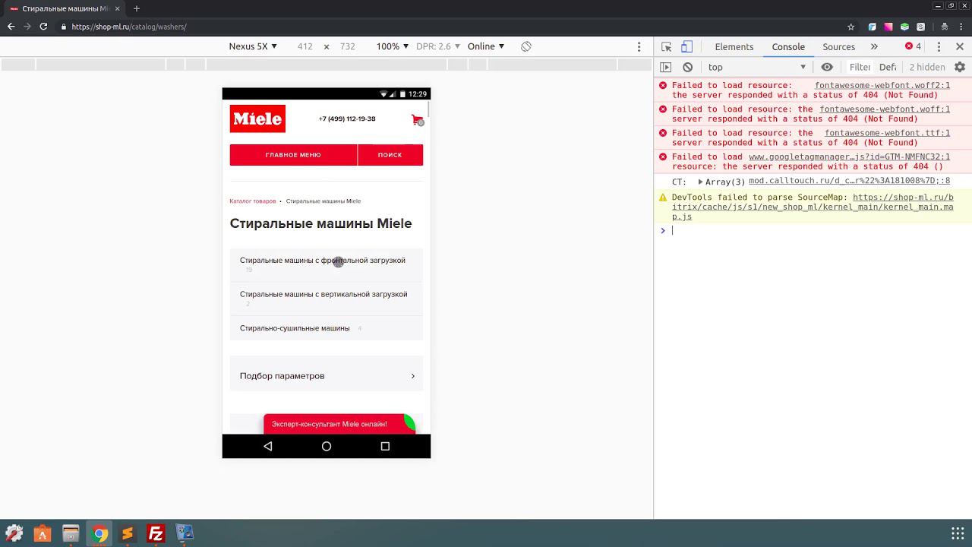Open the JavaScript context dropdown labeled top
The height and width of the screenshot is (547, 972).
(756, 67)
